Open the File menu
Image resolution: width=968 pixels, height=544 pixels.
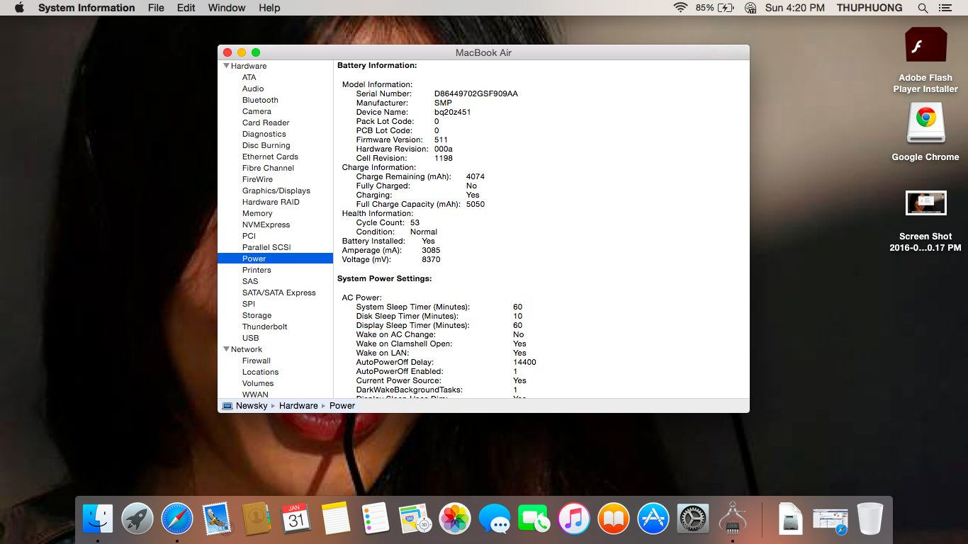coord(156,8)
